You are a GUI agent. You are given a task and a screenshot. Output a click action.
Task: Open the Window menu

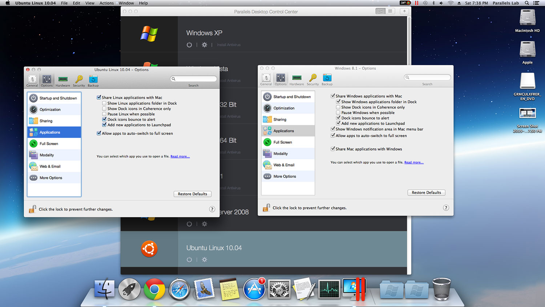126,3
